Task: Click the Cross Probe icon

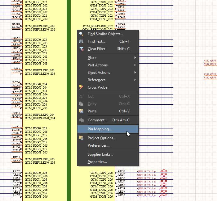Action: coord(81,87)
